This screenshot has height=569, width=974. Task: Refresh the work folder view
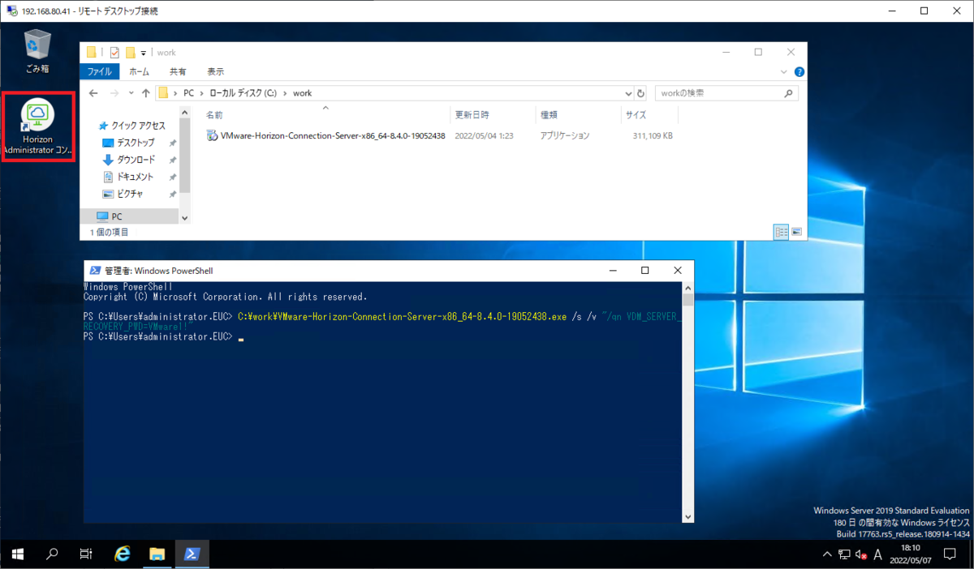click(x=640, y=93)
